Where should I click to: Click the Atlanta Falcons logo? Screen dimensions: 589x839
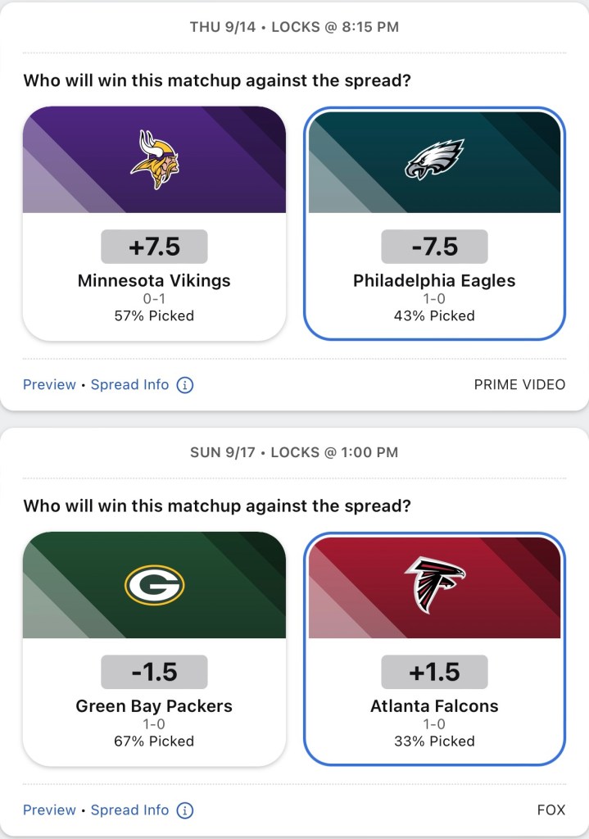434,585
